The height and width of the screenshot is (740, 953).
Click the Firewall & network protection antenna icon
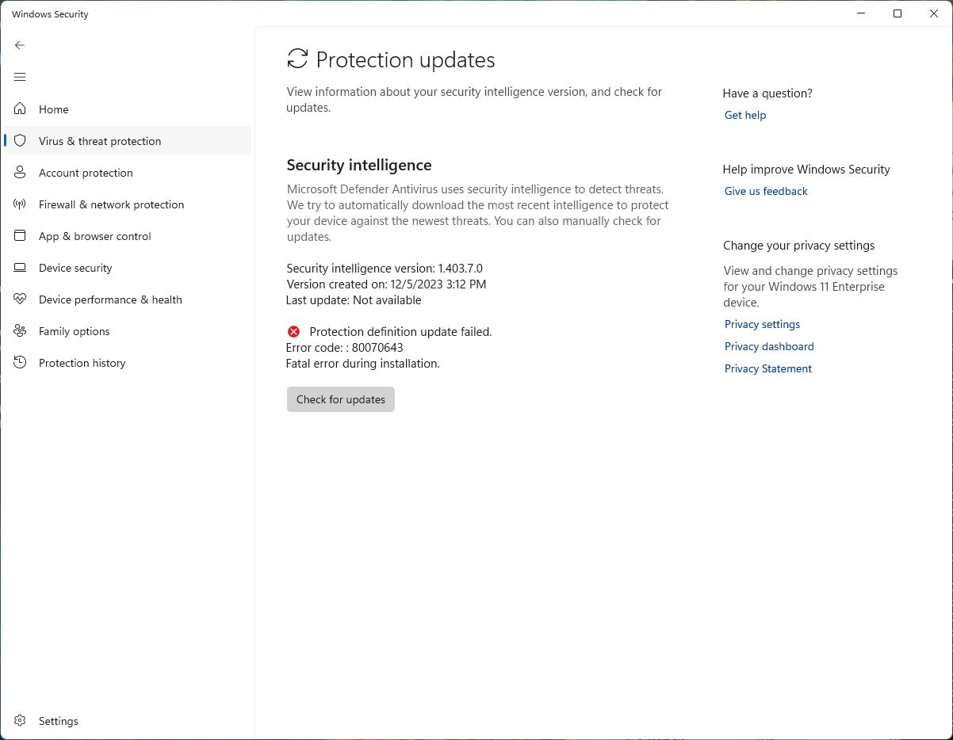(21, 204)
